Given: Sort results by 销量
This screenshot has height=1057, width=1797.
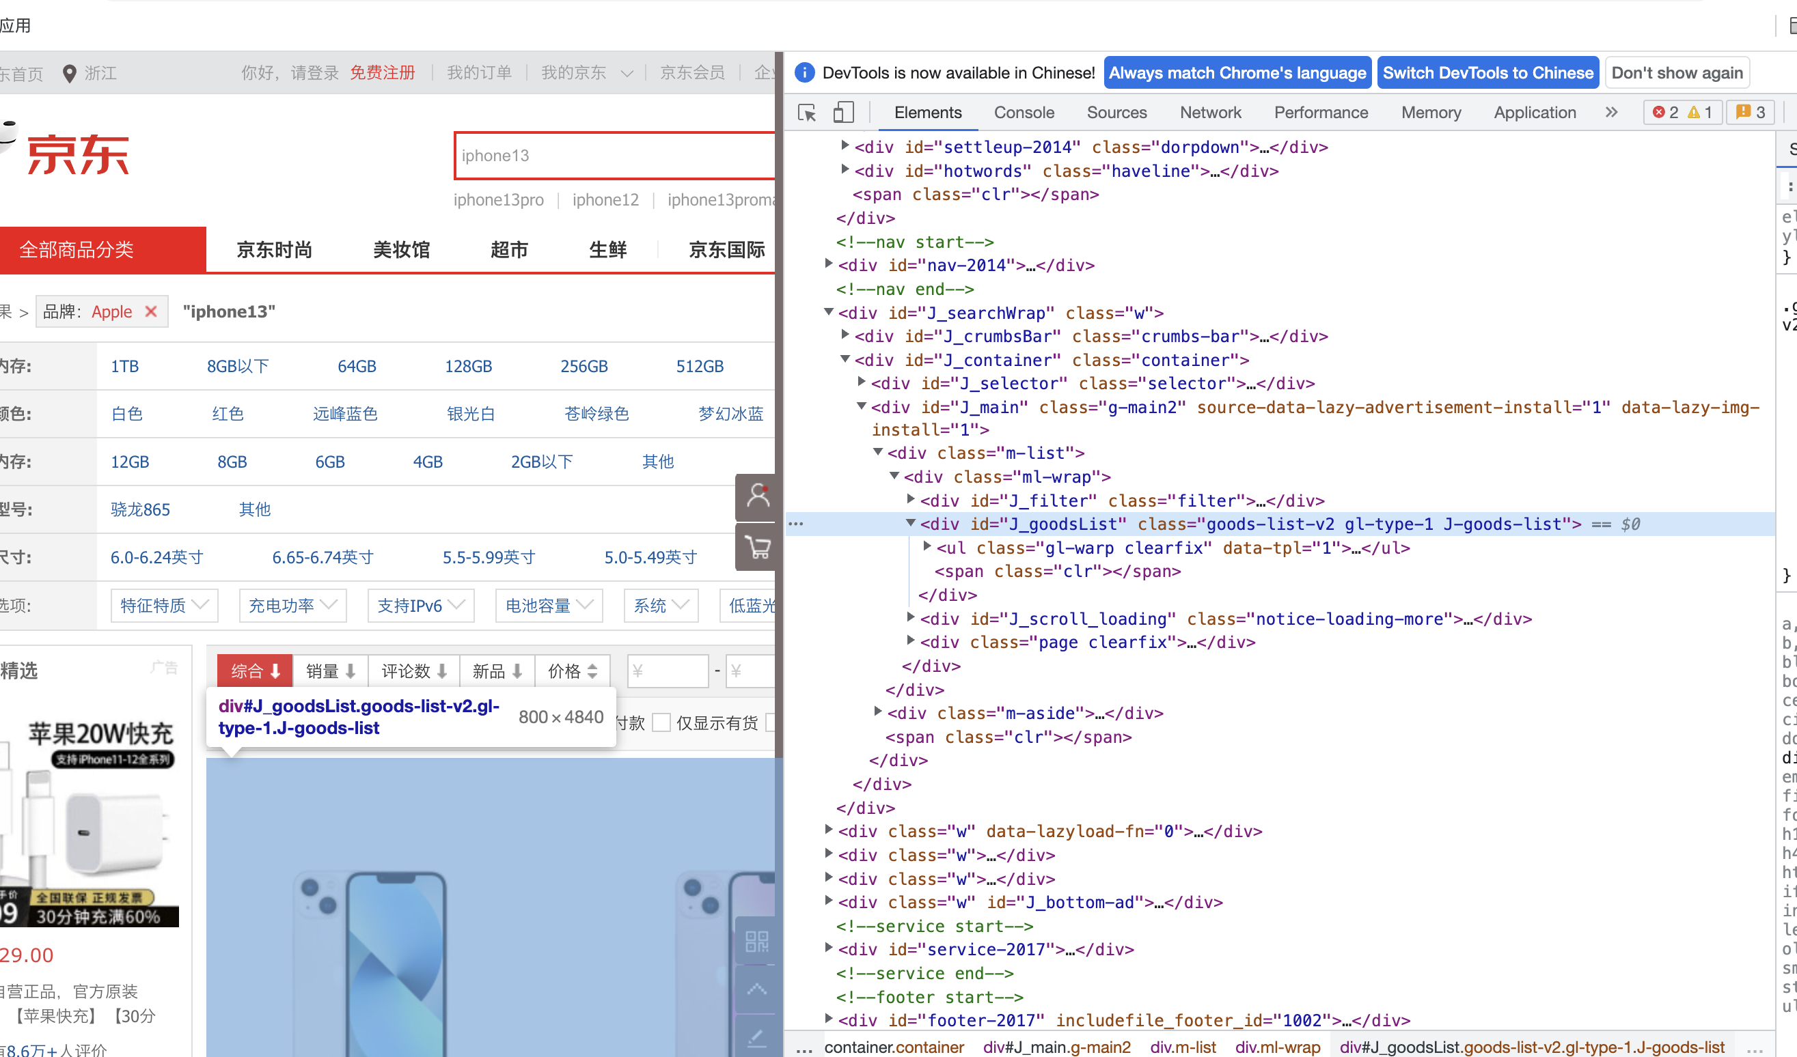Looking at the screenshot, I should [x=330, y=671].
